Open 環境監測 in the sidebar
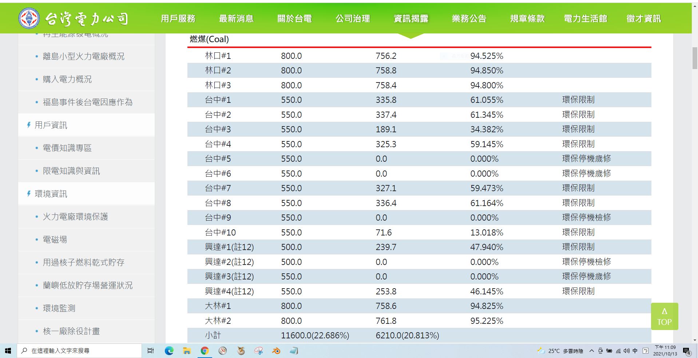 pos(59,308)
